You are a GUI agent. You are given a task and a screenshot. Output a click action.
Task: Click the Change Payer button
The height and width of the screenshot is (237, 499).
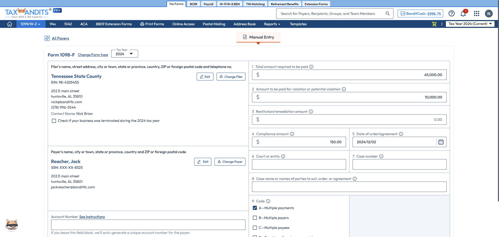point(230,162)
